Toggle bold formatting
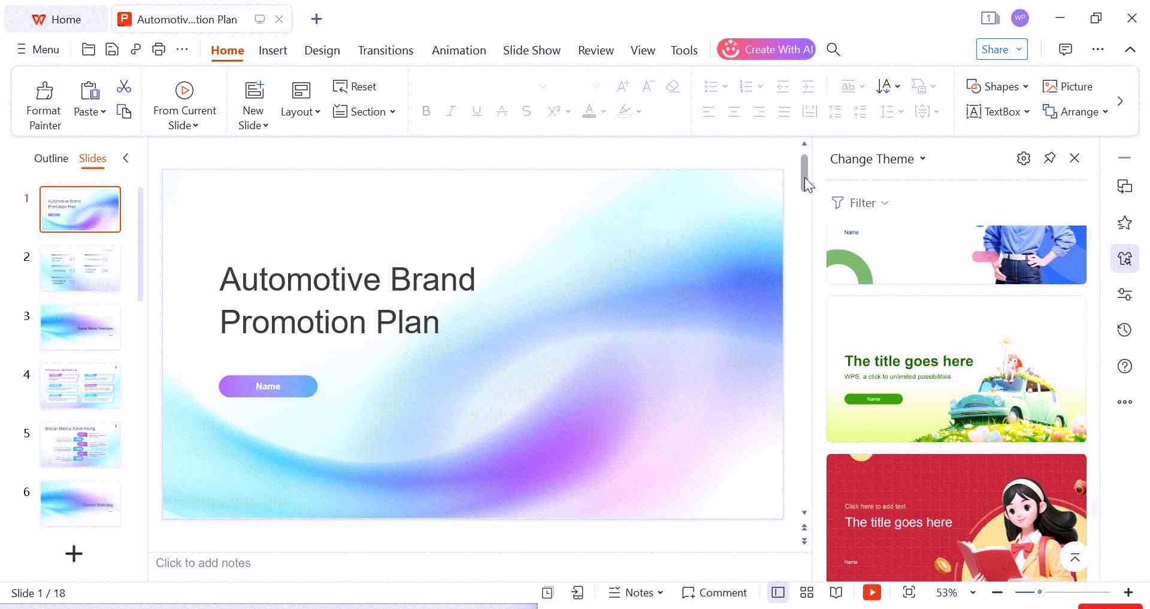This screenshot has width=1150, height=609. coord(426,111)
